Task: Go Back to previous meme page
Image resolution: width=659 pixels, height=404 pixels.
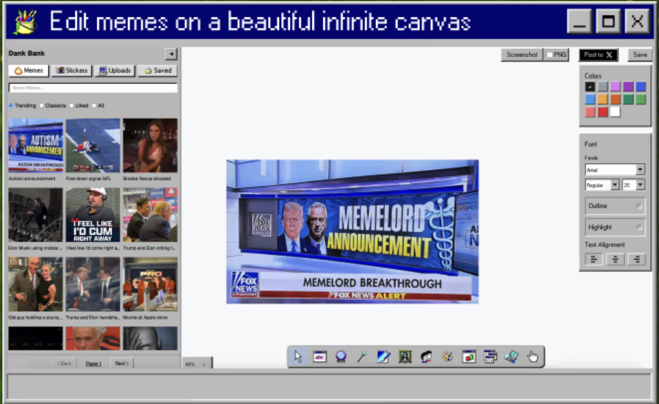Action: coord(64,363)
